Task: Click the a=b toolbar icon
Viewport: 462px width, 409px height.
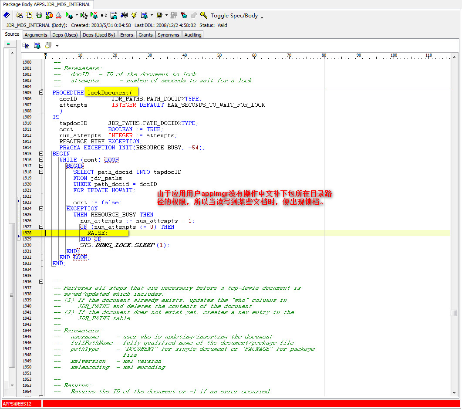Action: pos(104,16)
